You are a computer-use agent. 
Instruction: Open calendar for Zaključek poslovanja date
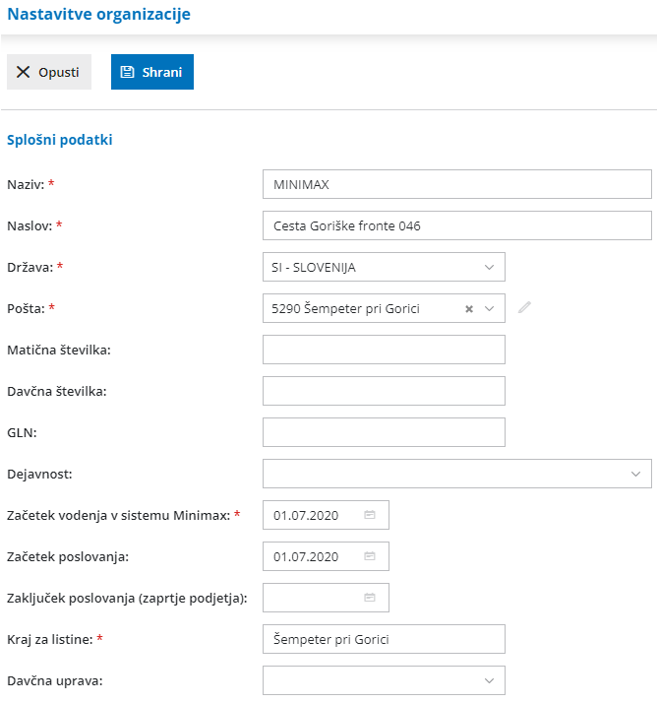(x=370, y=598)
